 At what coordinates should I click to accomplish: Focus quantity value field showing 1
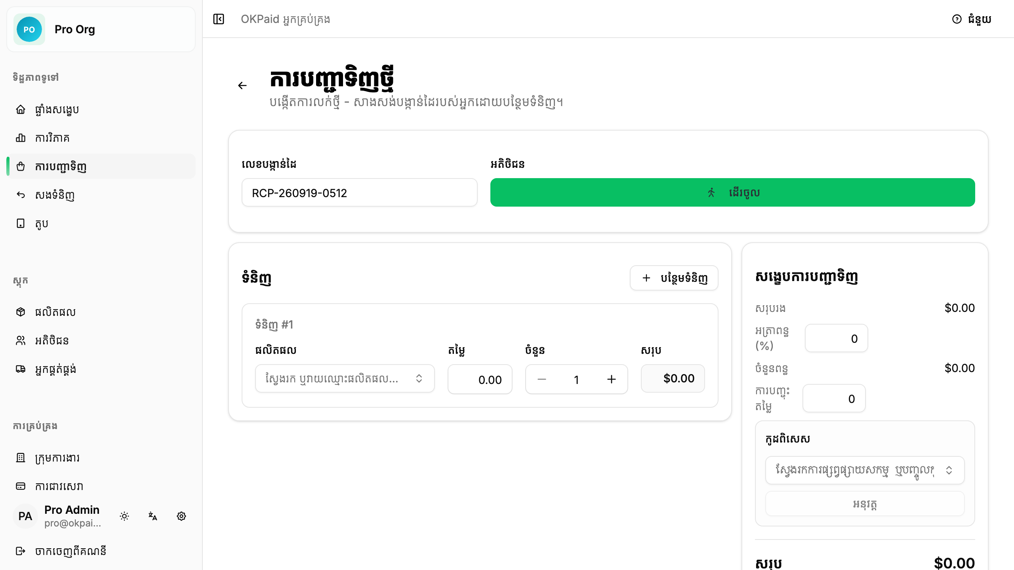point(577,379)
